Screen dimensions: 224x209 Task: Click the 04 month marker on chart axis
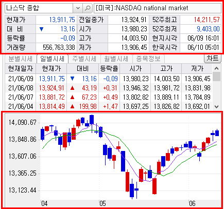coord(44,203)
